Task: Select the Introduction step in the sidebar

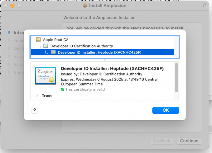Action: pos(19,32)
